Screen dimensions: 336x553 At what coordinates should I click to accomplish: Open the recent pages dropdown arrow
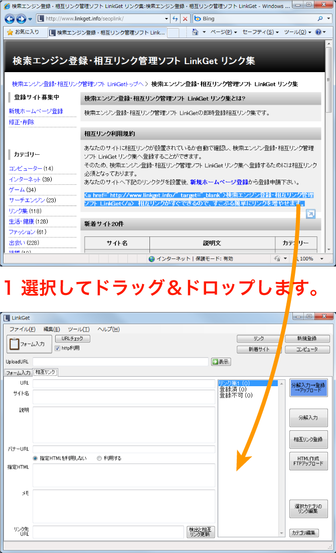pyautogui.click(x=30, y=19)
